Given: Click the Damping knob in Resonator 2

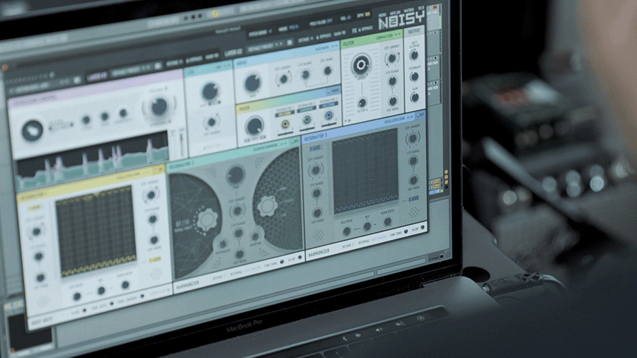Looking at the screenshot, I should (255, 236).
